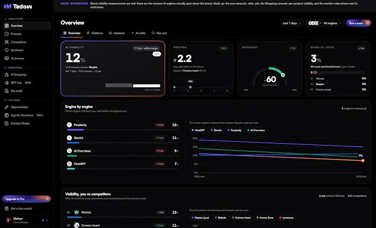This screenshot has width=376, height=228.
Task: Open the Overview sidebar item
Action: coord(27,26)
